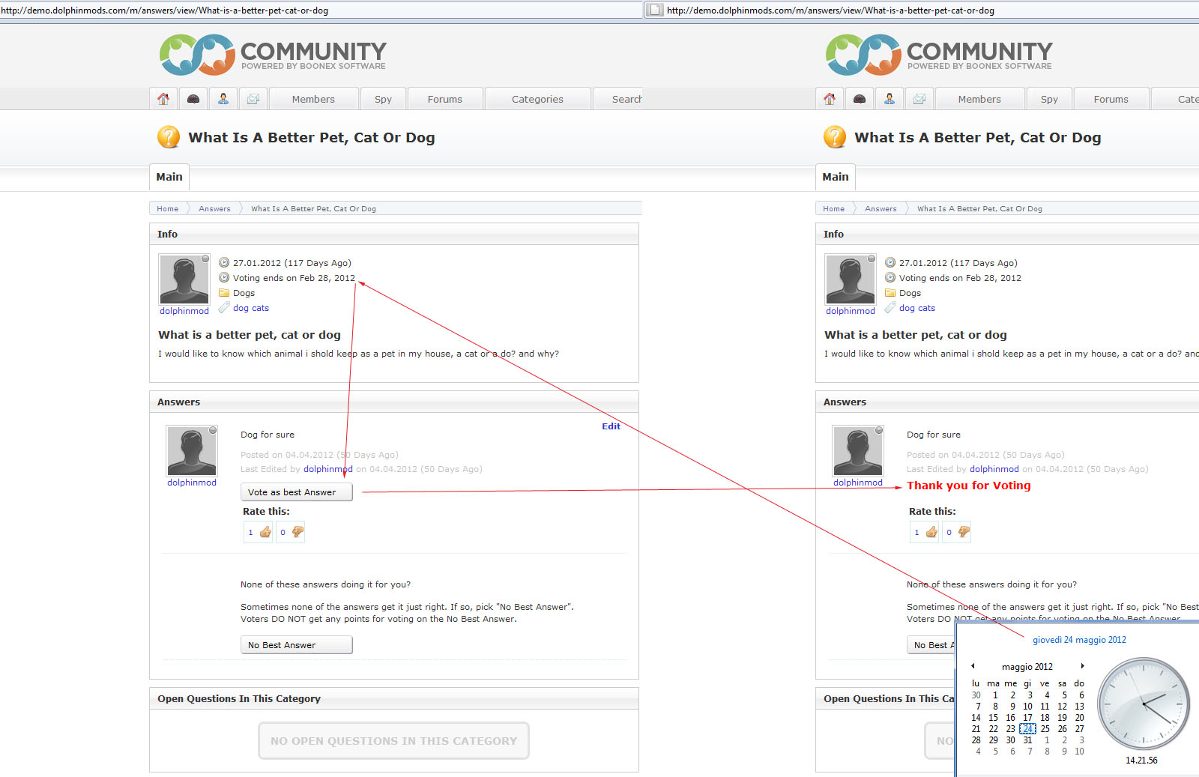The image size is (1199, 777).
Task: Open the Forums menu in right page navbar
Action: pos(1111,99)
